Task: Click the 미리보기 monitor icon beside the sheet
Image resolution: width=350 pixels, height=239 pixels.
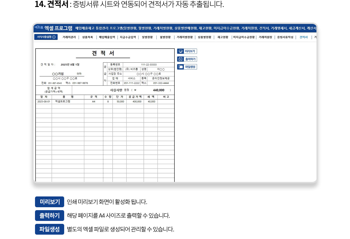Action: click(181, 51)
